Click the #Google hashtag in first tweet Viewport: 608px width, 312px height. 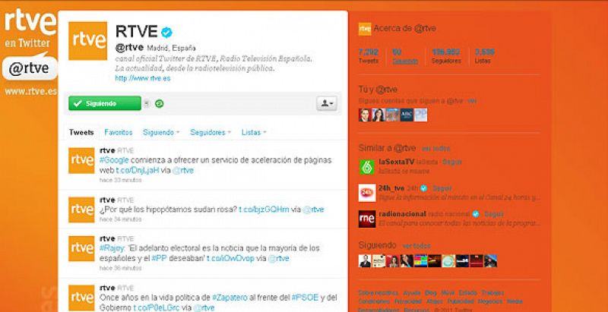click(114, 160)
